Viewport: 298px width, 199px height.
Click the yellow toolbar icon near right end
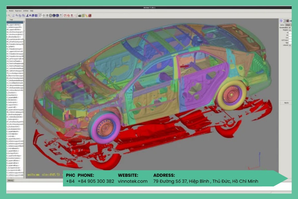pos(86,16)
